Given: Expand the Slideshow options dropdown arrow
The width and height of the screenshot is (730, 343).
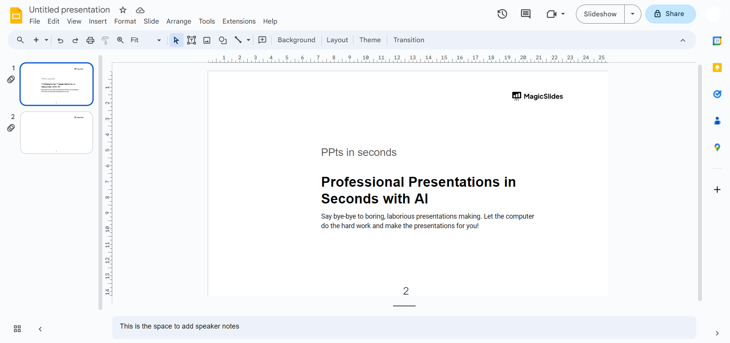Looking at the screenshot, I should click(x=632, y=14).
